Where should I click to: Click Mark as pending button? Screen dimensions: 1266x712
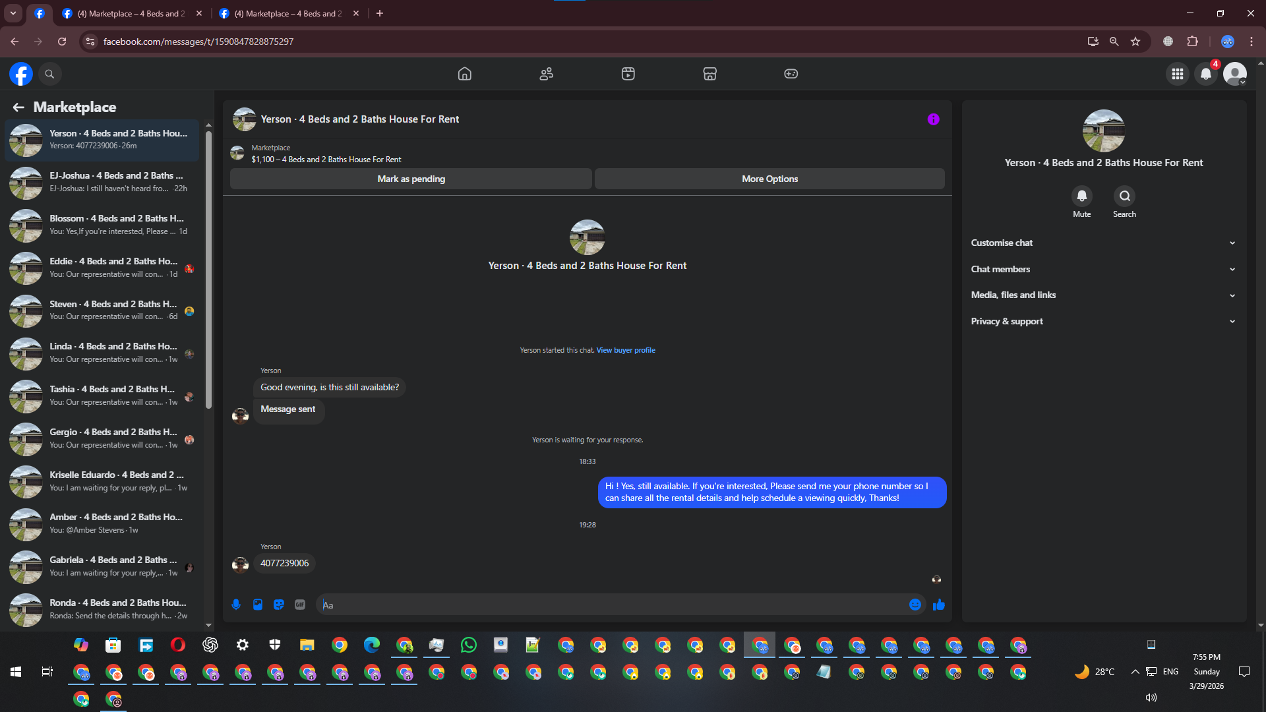pos(411,179)
